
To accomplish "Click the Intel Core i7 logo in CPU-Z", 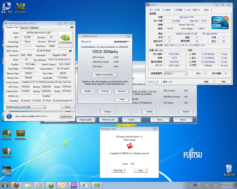I will [220, 23].
